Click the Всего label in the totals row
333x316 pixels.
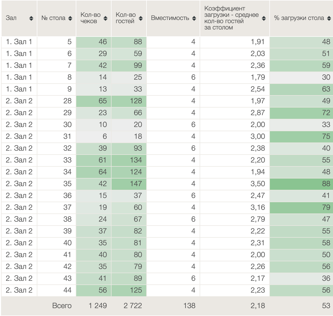(62, 305)
